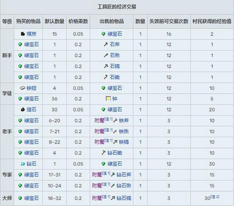Click the iron shovel icon beside 铁锹
This screenshot has height=206, width=234.
(x=115, y=131)
